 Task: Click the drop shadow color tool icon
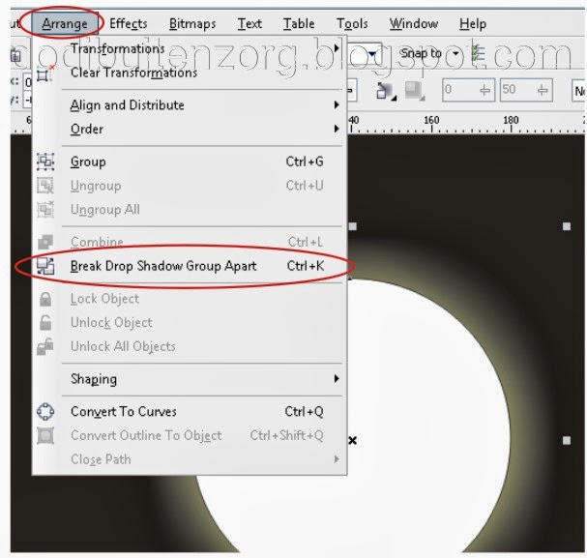(x=386, y=91)
